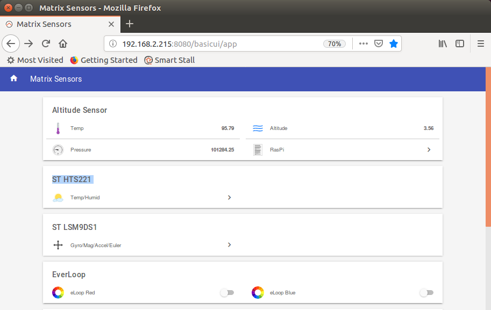Click the ST LSM9DS1 heading
The width and height of the screenshot is (491, 310).
pyautogui.click(x=75, y=227)
